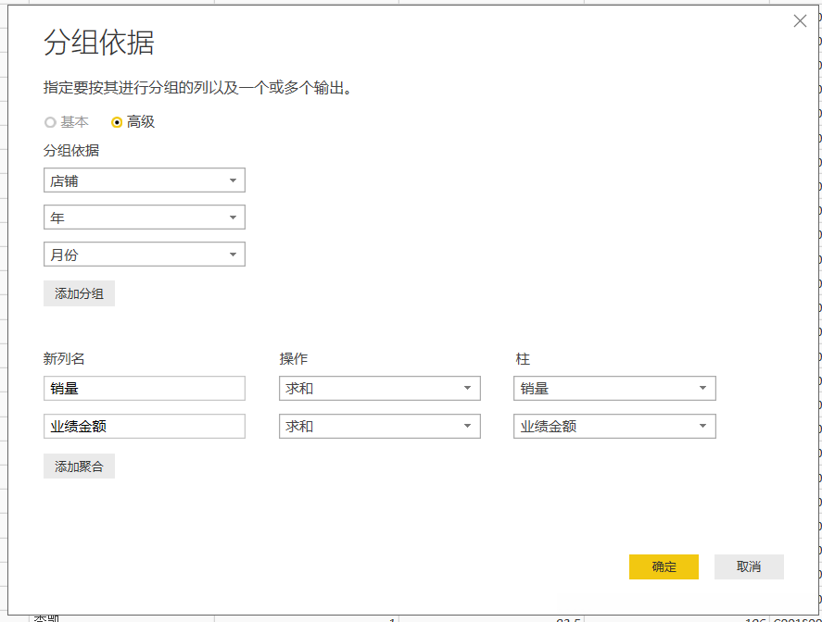Viewport: 822px width, 622px height.
Task: Click the 添加分组 button
Action: pyautogui.click(x=79, y=292)
